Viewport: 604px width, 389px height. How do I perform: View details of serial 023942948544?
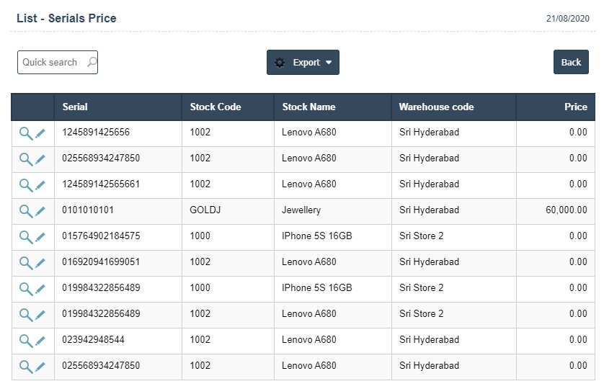point(25,341)
